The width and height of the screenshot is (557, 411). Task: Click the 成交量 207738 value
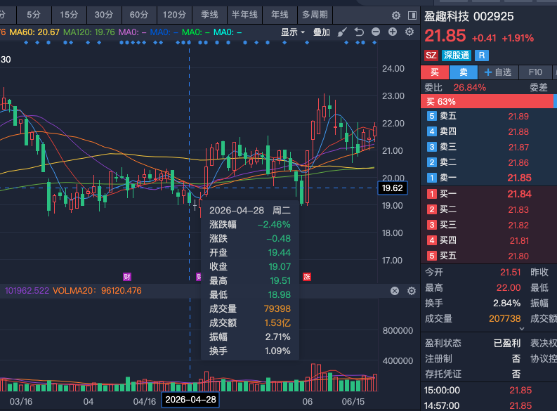[505, 319]
